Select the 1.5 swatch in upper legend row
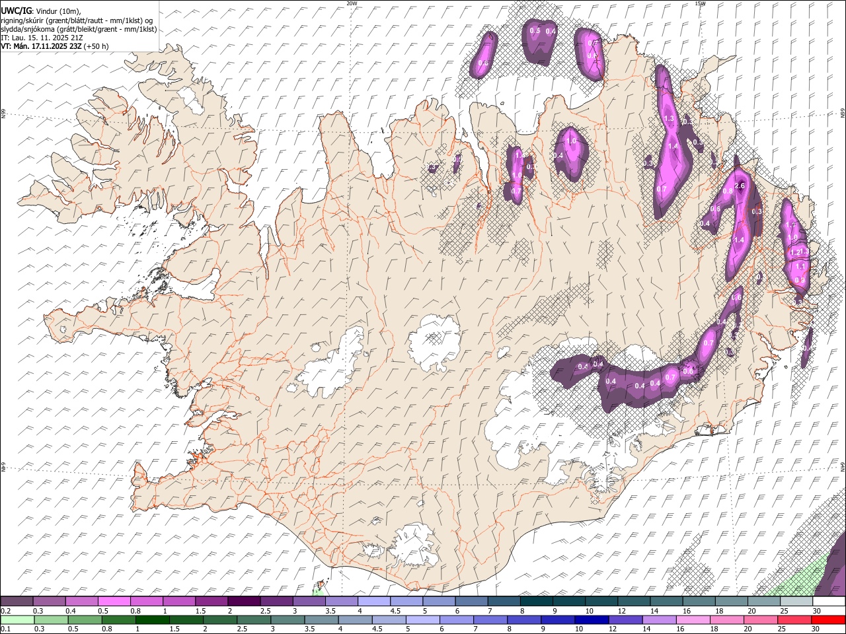The image size is (846, 634). pyautogui.click(x=211, y=601)
